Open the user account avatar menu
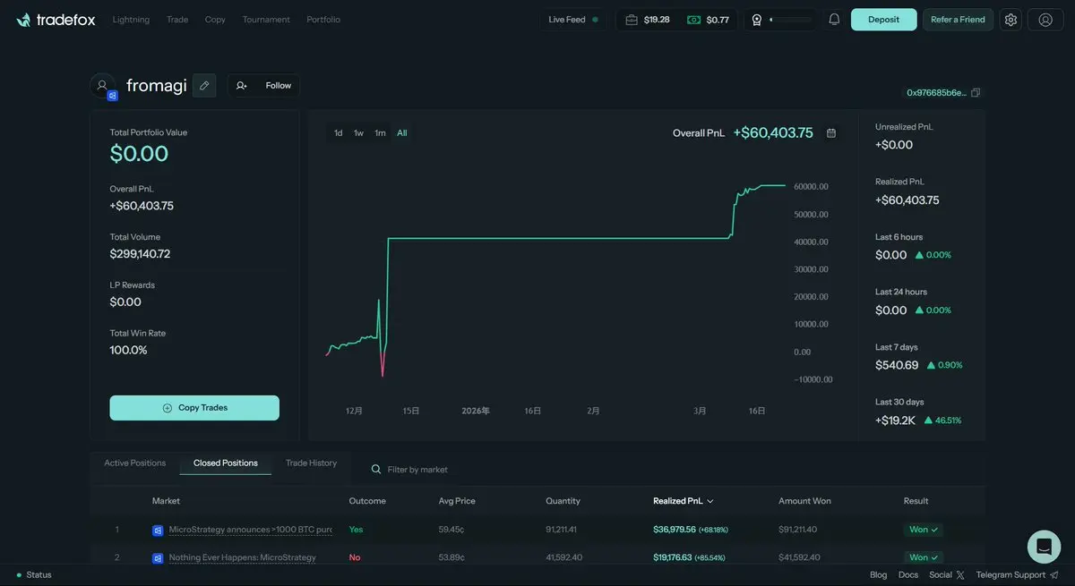The height and width of the screenshot is (586, 1075). point(1045,20)
